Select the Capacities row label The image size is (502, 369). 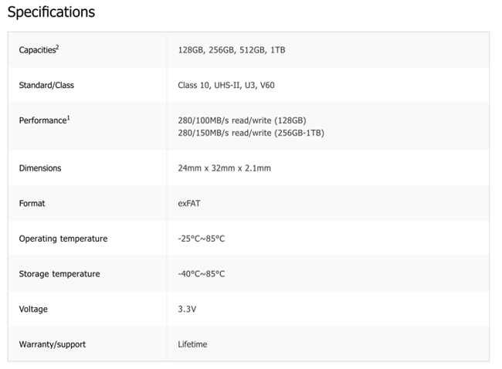(39, 49)
